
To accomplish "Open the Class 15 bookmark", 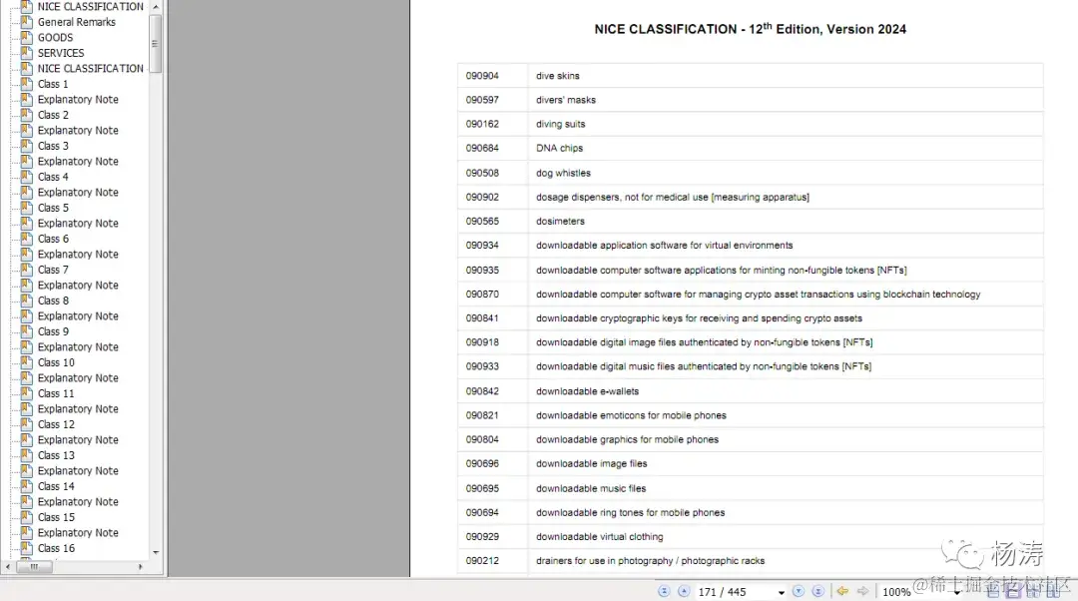I will [x=56, y=517].
